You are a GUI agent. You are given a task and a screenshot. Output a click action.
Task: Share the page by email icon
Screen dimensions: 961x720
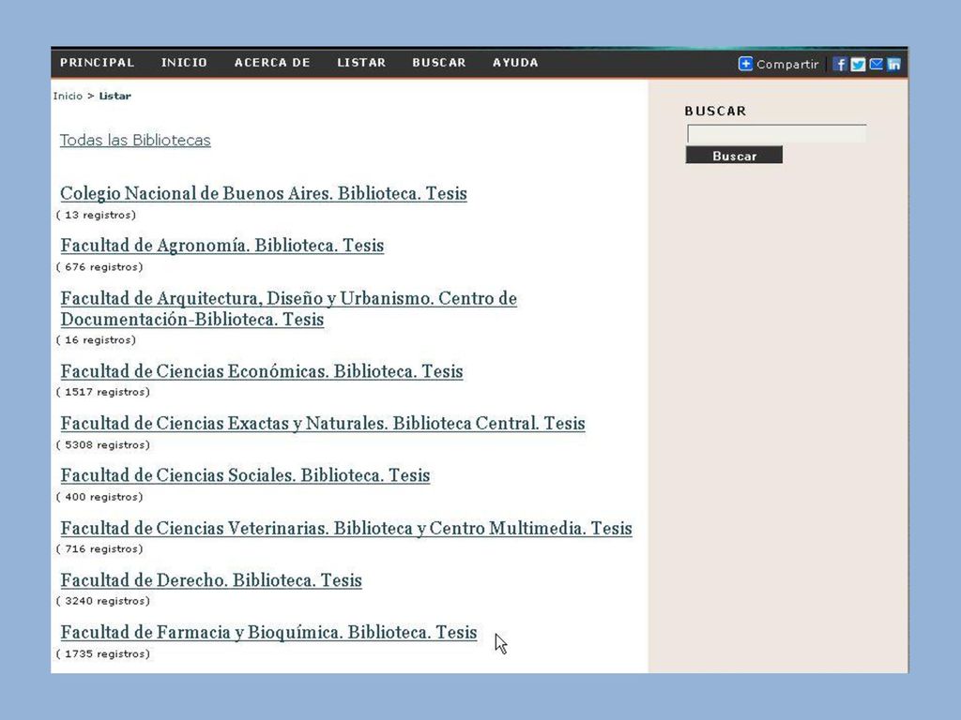tap(876, 65)
